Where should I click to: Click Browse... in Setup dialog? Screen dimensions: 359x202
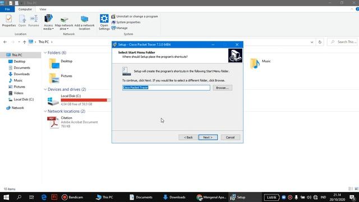tap(222, 88)
